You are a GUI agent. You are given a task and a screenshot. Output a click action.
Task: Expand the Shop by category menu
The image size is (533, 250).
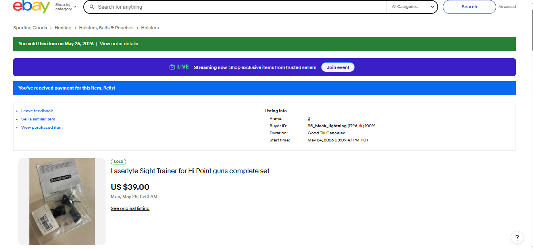click(65, 7)
